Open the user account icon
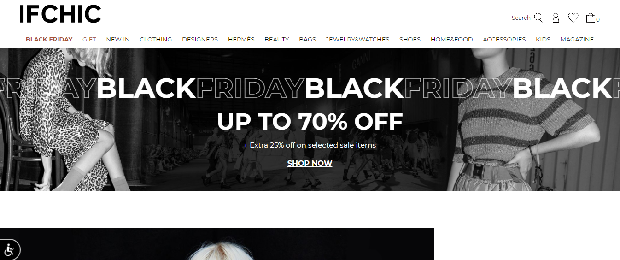Viewport: 620px width, 260px height. pos(556,18)
